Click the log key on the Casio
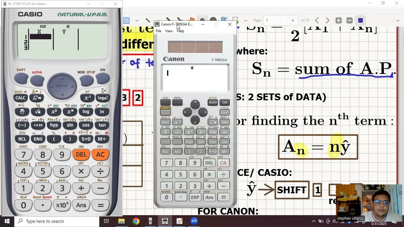This screenshot has height=227, width=404. point(86,112)
